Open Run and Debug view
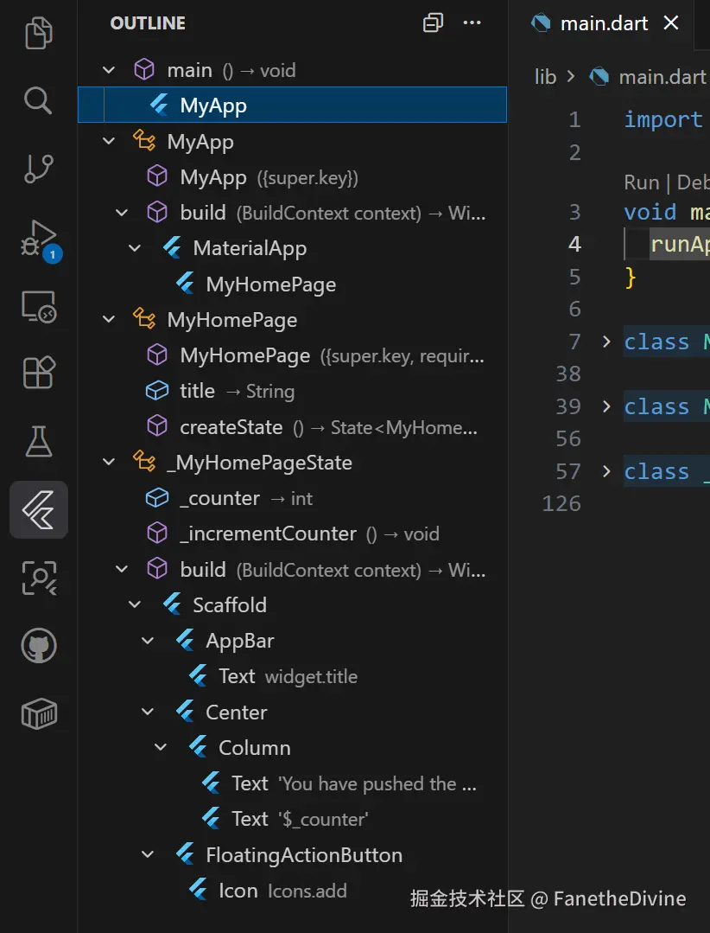 (x=38, y=237)
